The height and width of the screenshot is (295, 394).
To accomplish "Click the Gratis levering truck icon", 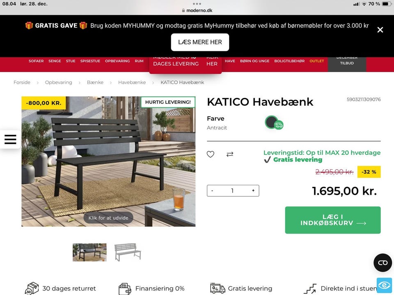I will pyautogui.click(x=218, y=288).
